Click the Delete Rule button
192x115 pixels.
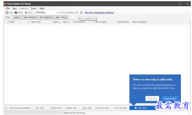tap(56, 108)
